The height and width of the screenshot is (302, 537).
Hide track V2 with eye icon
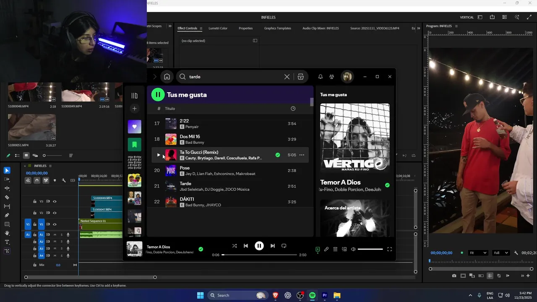(55, 213)
